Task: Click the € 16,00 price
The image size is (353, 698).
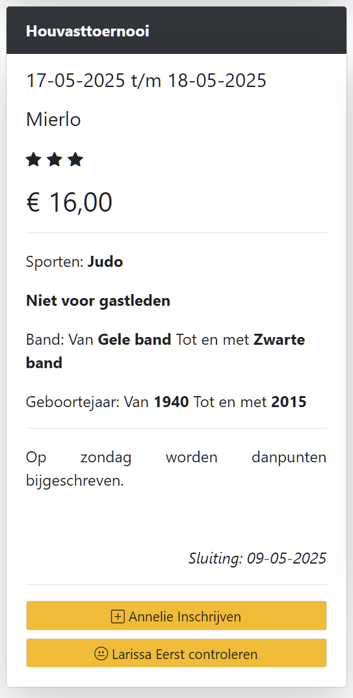Action: [69, 203]
